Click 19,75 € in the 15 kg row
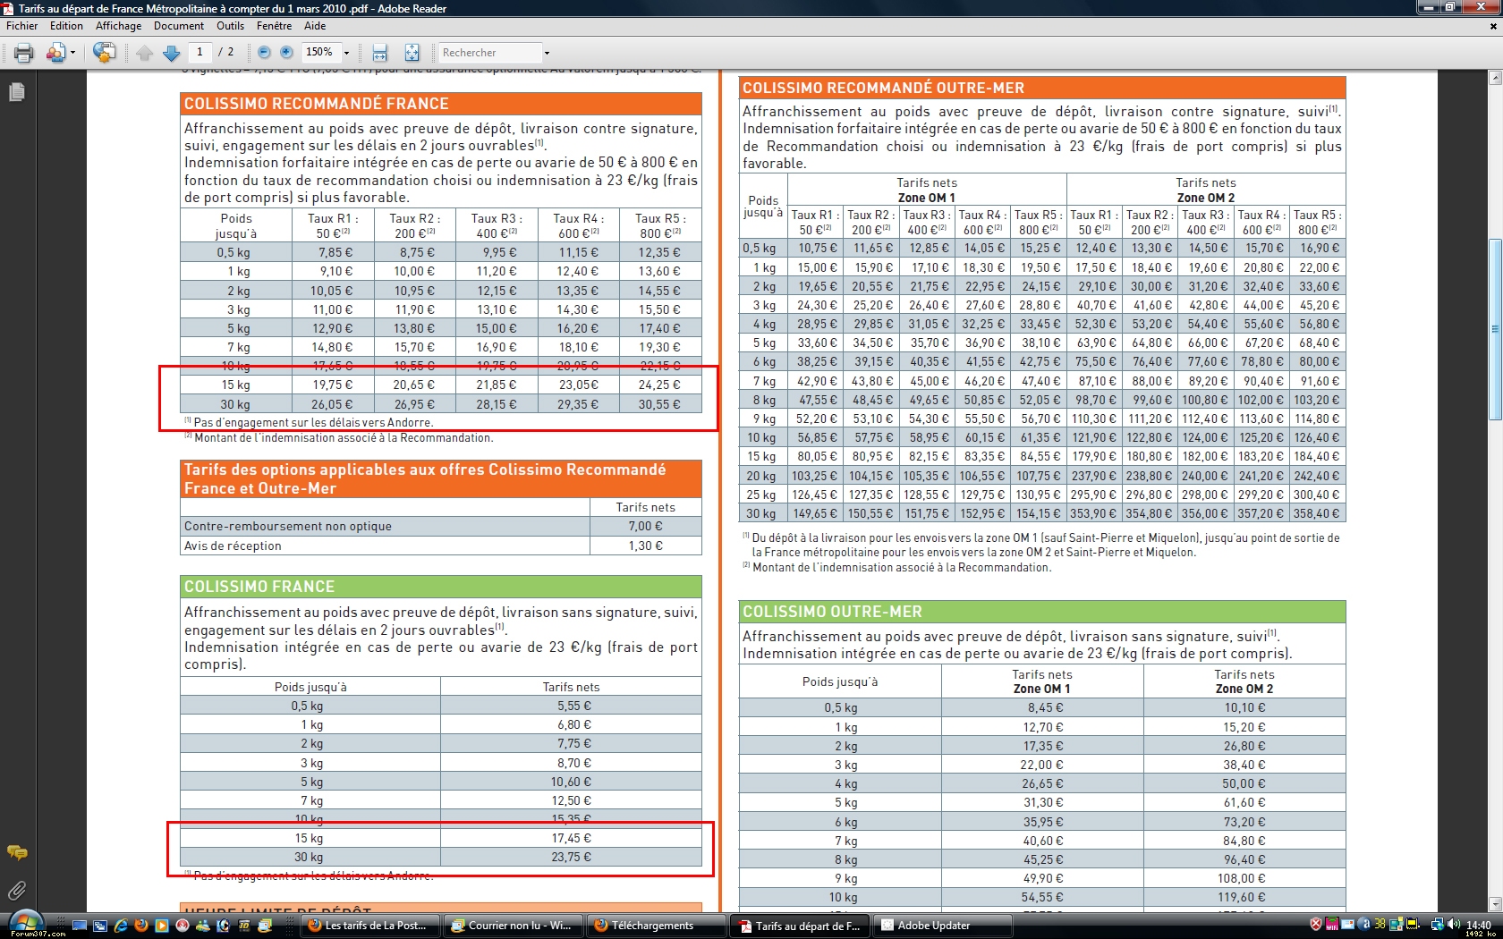The width and height of the screenshot is (1503, 939). pos(333,385)
